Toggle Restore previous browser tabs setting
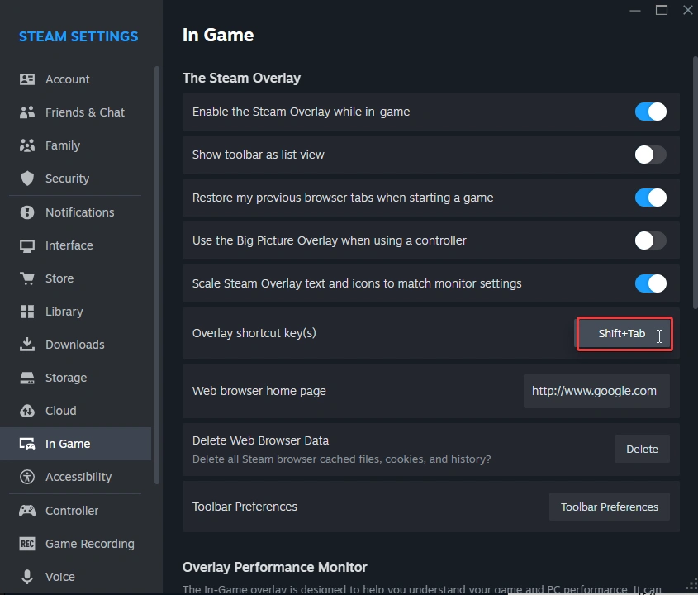 650,198
